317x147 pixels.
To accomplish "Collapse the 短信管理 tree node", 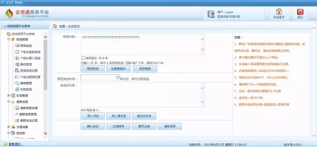I will point(9,39).
